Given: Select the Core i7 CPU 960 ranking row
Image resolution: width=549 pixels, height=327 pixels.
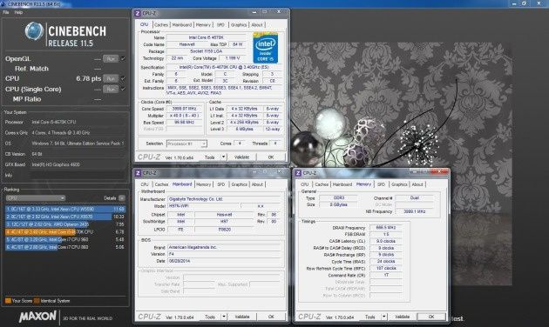Looking at the screenshot, I should [65, 239].
